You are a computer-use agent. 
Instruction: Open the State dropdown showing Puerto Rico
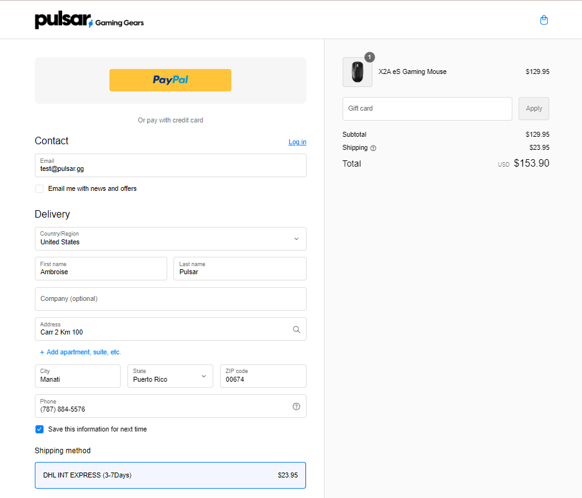(x=170, y=376)
